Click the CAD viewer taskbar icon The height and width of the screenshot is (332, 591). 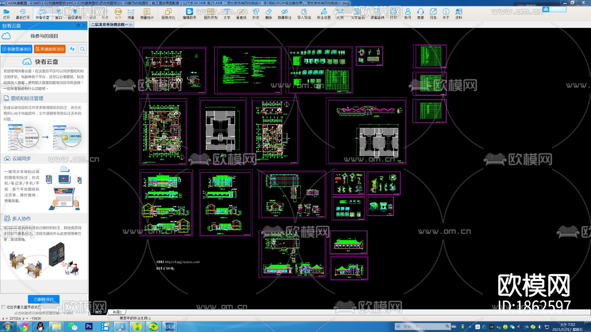(169, 326)
